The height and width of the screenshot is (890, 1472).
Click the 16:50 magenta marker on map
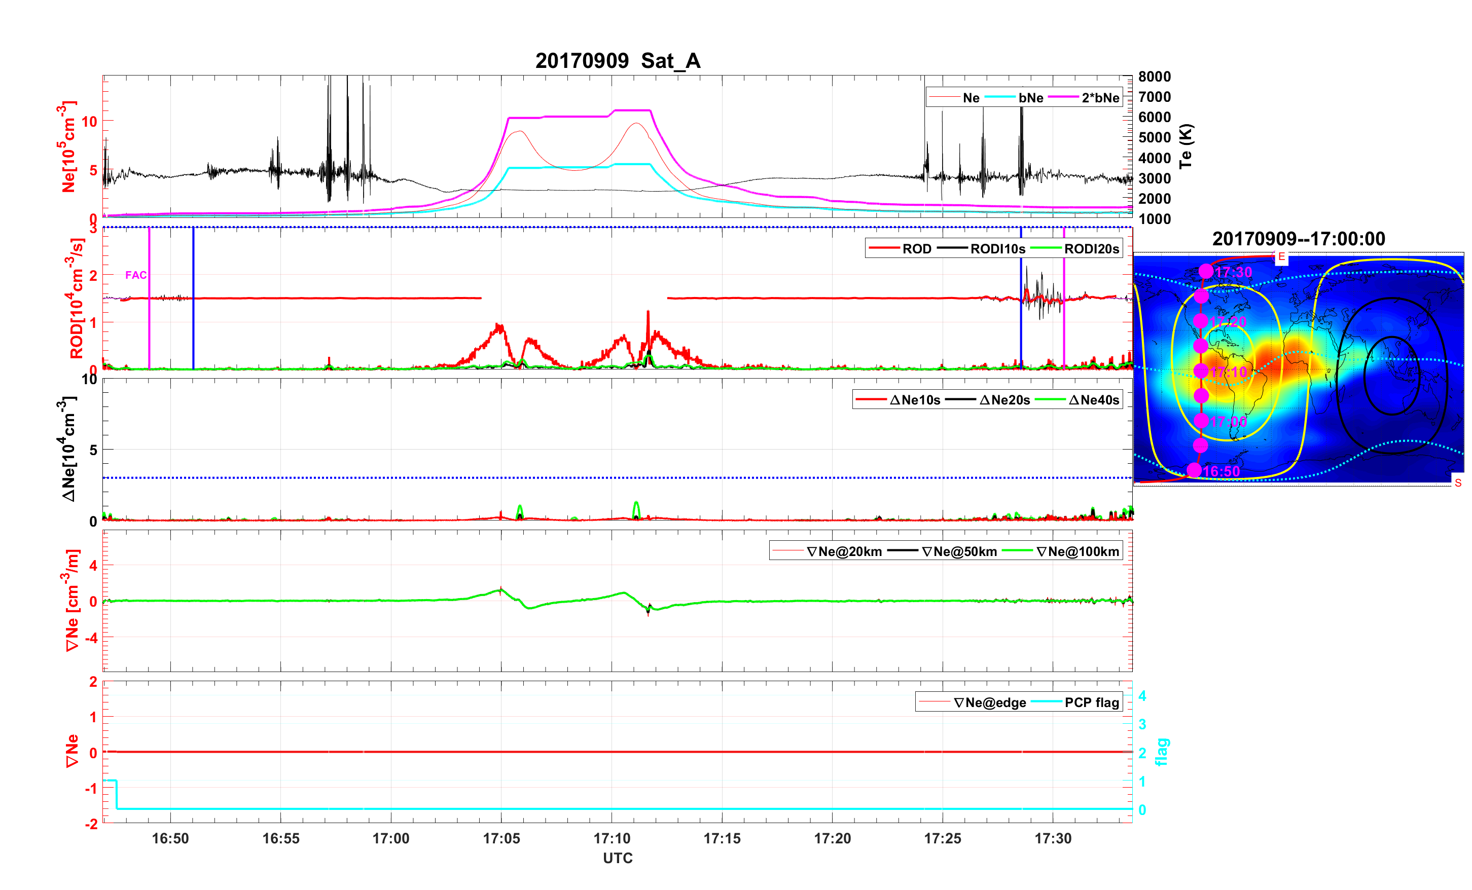[1194, 470]
